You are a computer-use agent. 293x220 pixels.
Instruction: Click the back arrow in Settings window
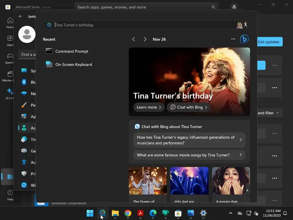coord(21,16)
